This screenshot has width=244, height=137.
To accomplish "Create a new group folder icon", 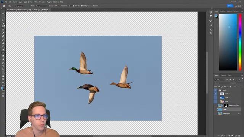I will click(x=232, y=135).
